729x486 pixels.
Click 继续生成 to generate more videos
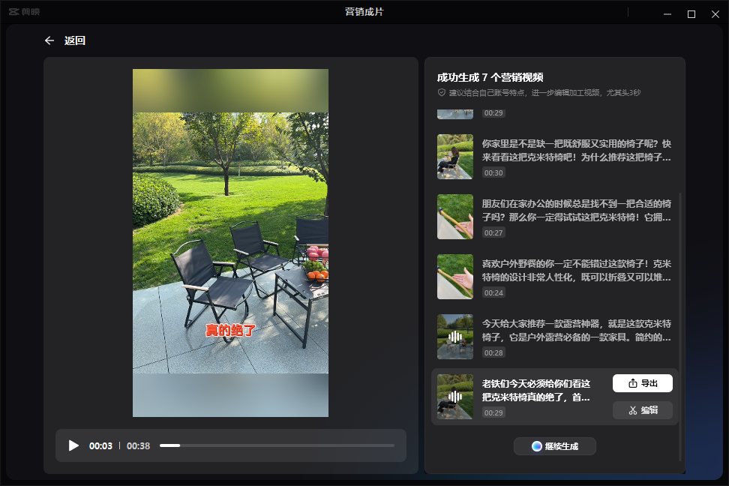[x=554, y=446]
